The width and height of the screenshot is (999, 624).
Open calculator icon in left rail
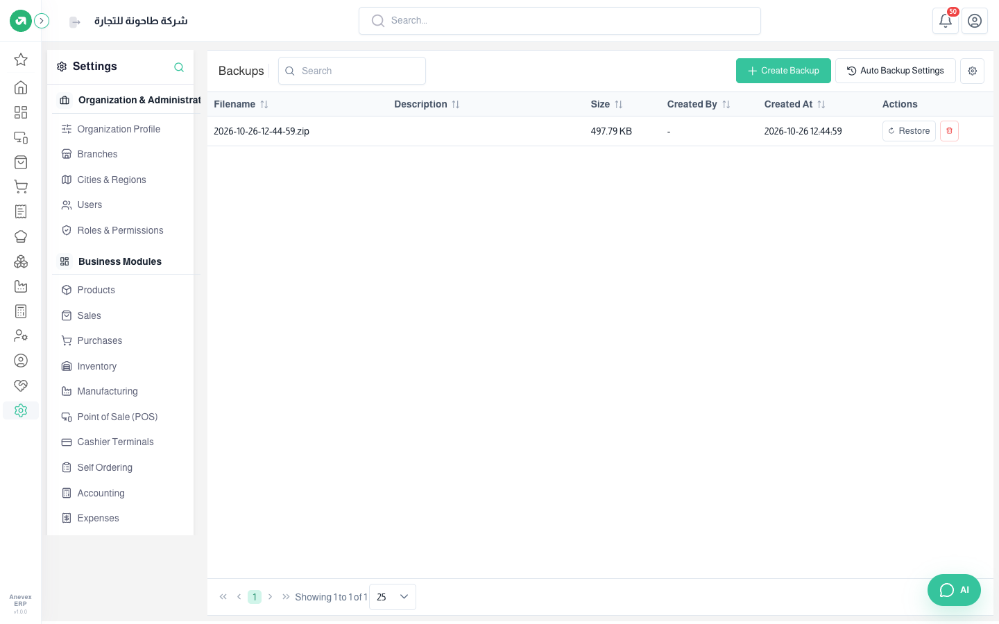21,311
